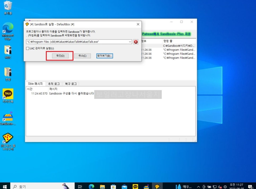Click the 취소(C) cancel button

pos(82,56)
